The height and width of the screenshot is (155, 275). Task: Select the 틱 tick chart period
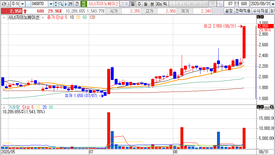tap(165, 4)
